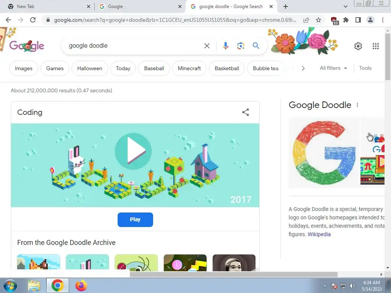Open the uBlock extension showing 13
The width and height of the screenshot is (391, 293).
[x=334, y=21]
